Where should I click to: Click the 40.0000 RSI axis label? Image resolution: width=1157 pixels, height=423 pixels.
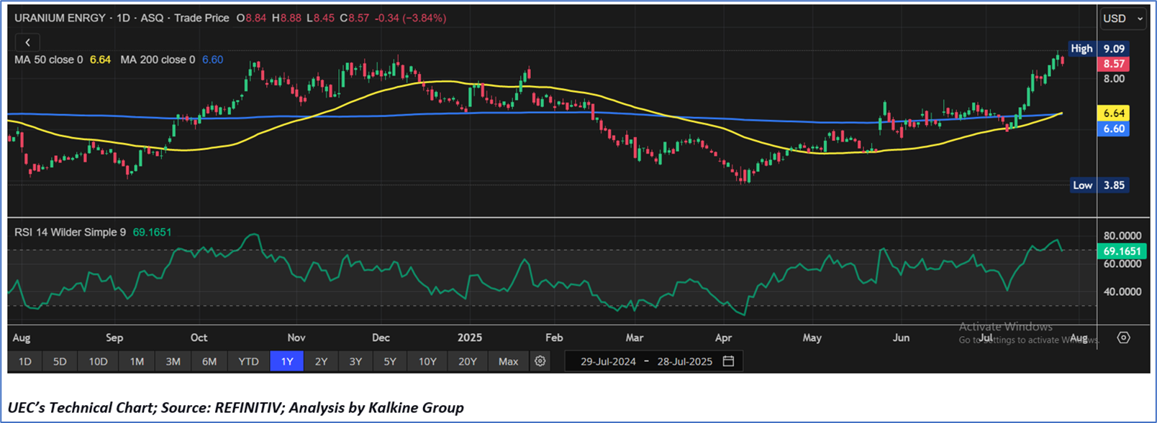[x=1122, y=292]
